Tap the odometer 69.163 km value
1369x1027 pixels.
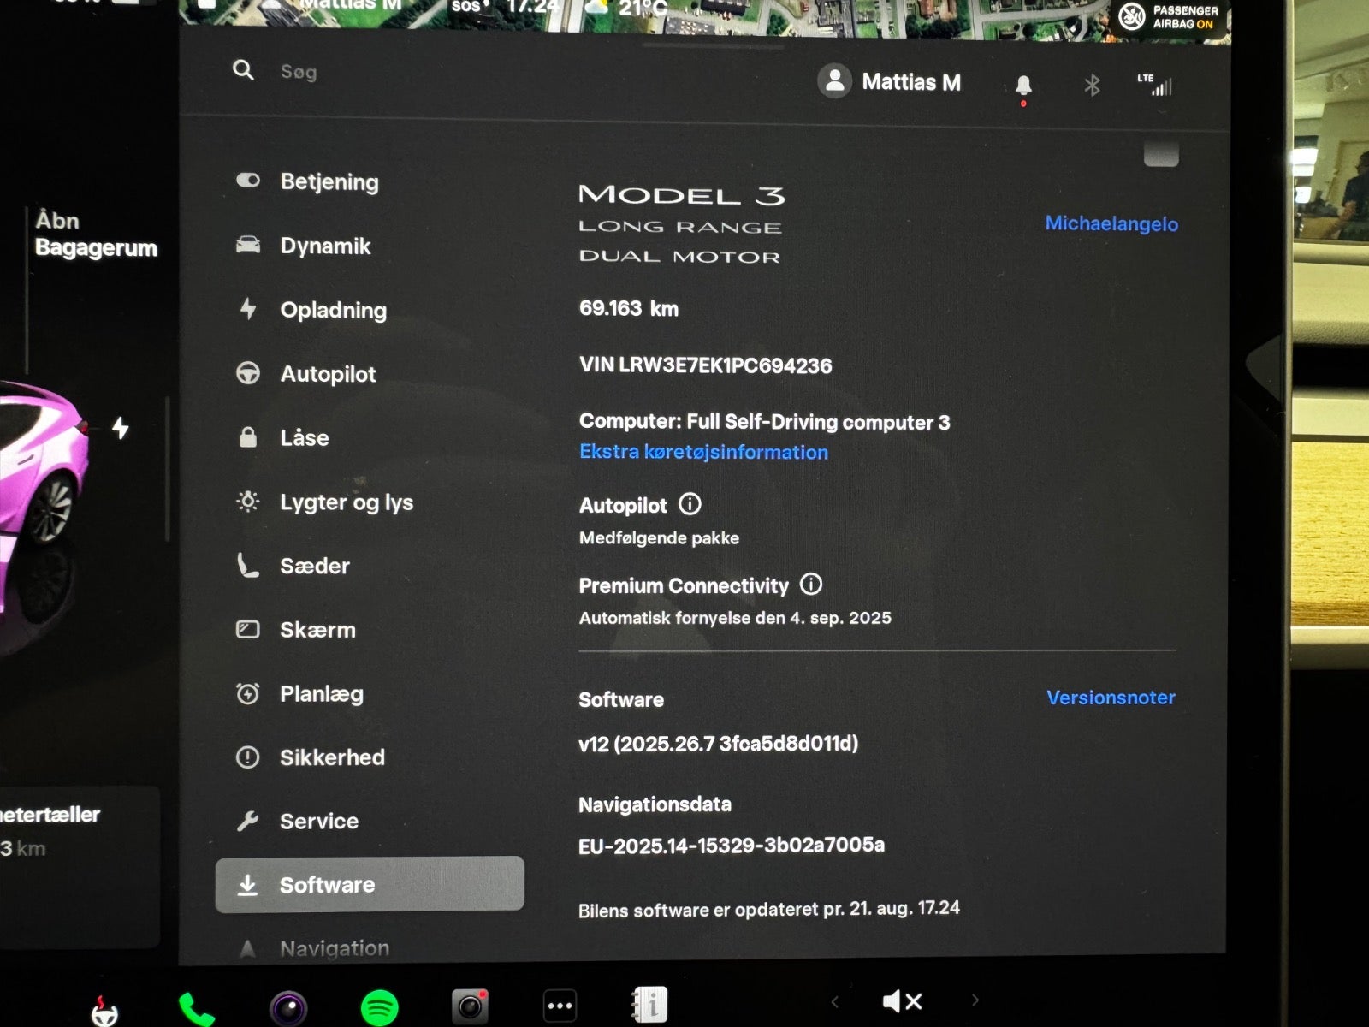pos(629,308)
